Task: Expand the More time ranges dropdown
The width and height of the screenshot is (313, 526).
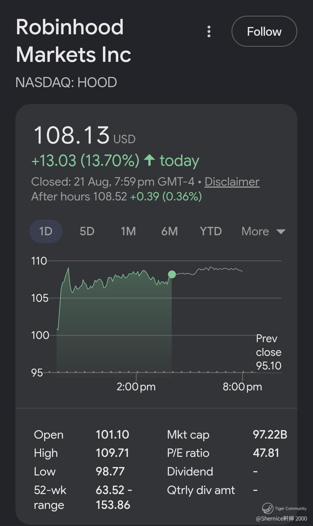Action: (263, 231)
